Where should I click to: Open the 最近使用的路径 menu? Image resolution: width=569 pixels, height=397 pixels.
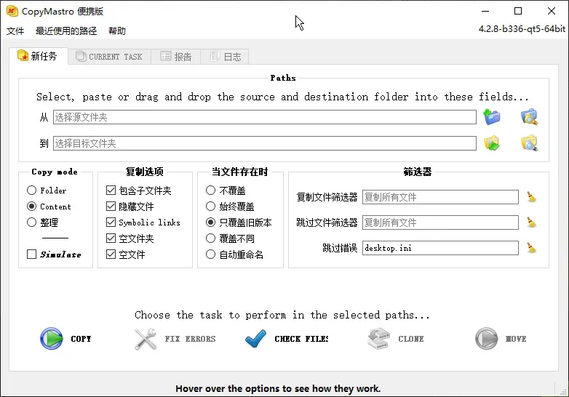66,31
